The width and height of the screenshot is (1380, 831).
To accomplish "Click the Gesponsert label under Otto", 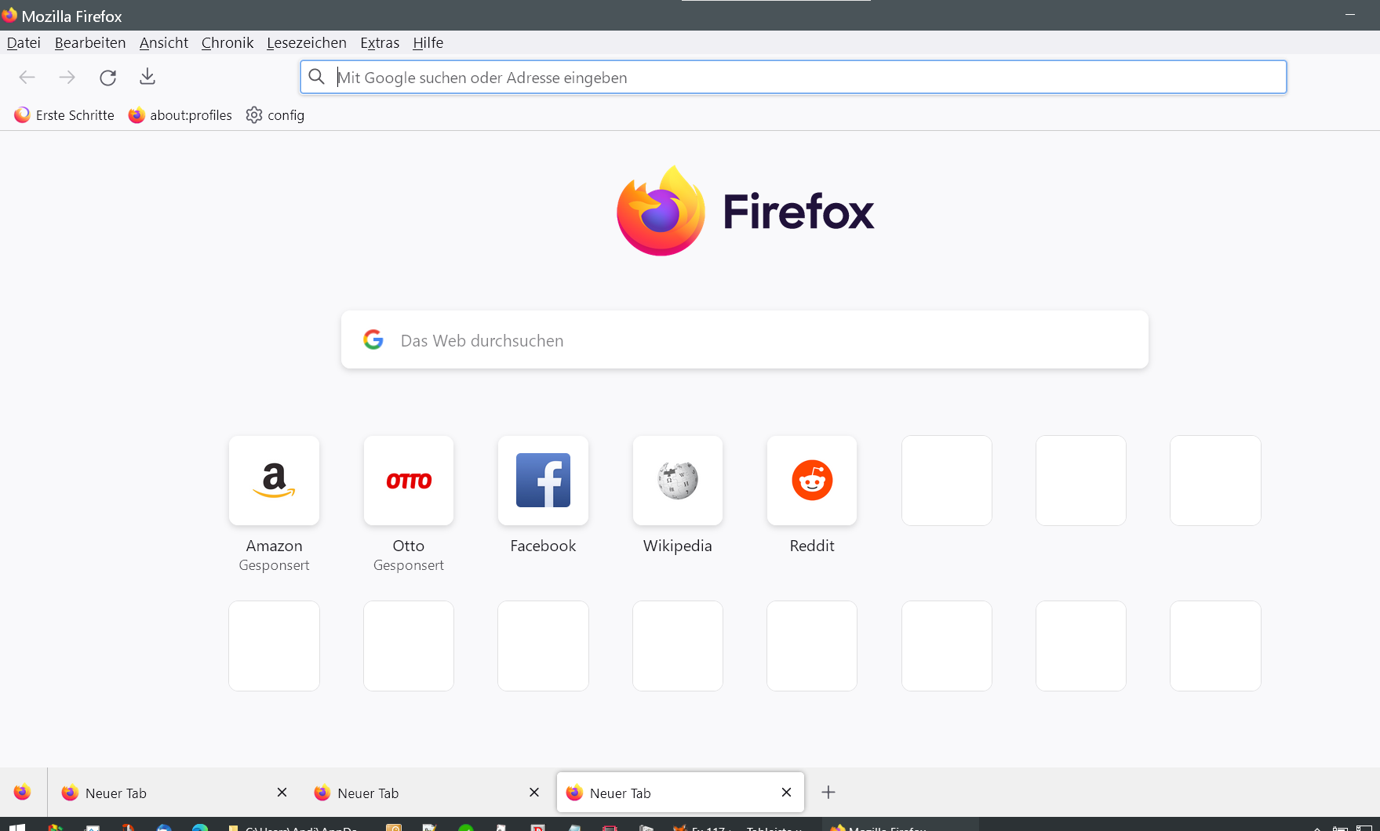I will [x=409, y=565].
